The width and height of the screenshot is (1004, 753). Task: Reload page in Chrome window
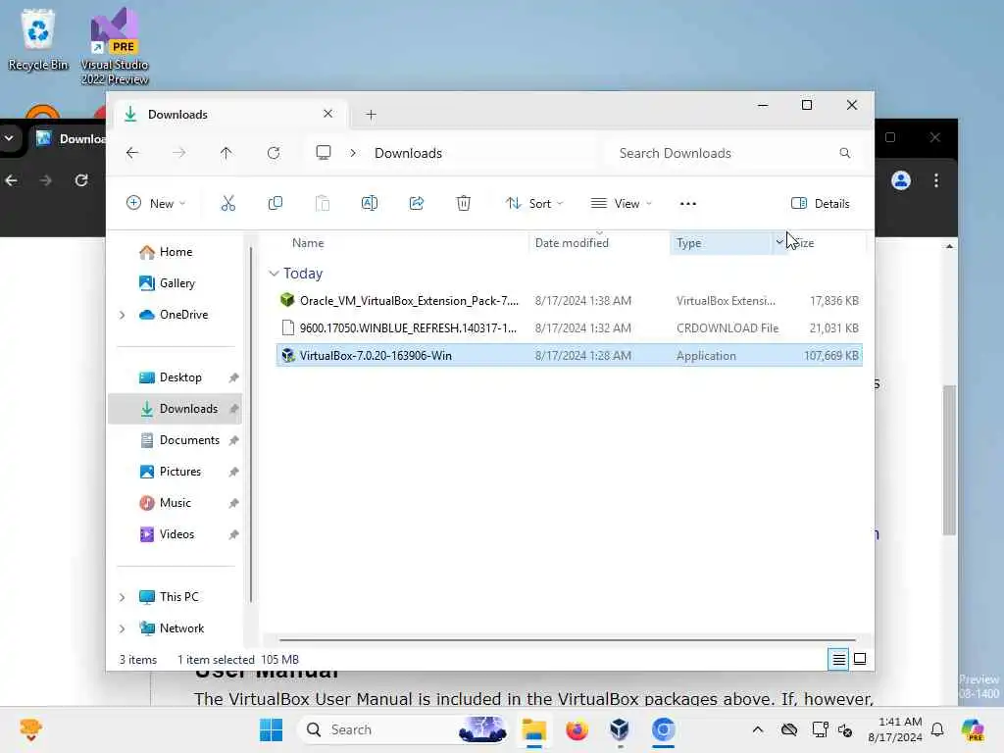pos(81,180)
